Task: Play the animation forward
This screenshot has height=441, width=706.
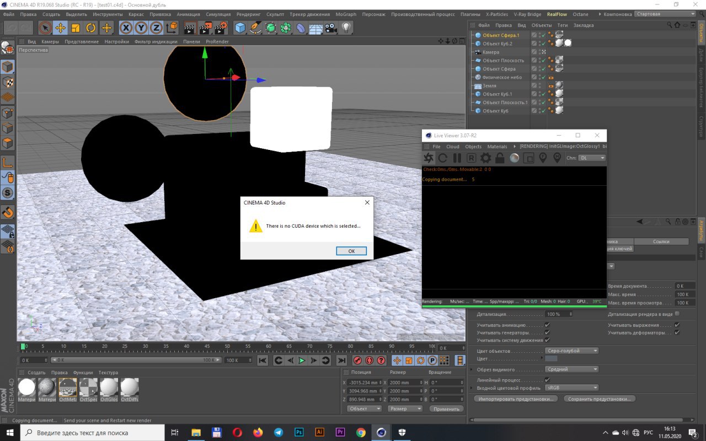Action: 302,361
